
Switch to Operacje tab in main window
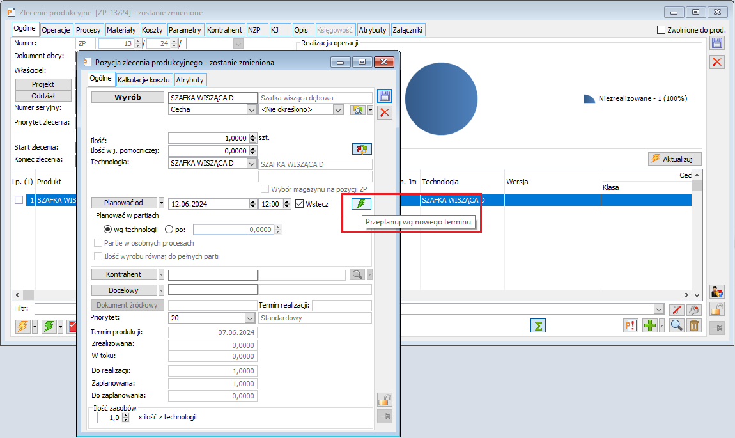(x=56, y=30)
